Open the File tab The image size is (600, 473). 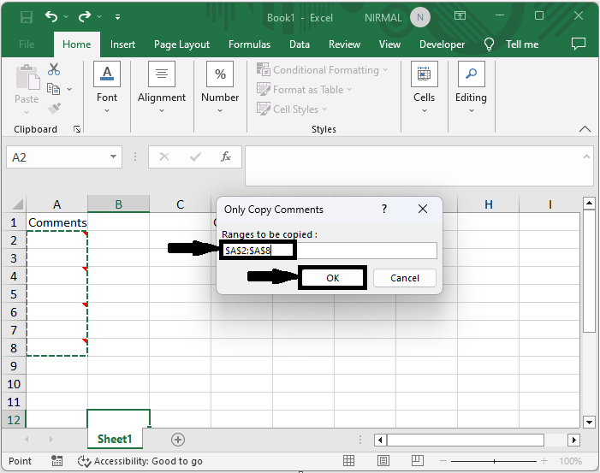(x=27, y=44)
